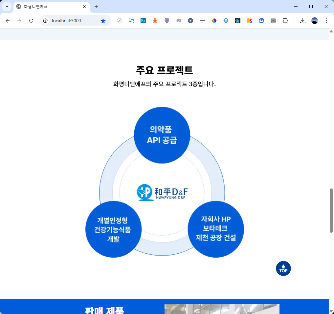Open the React Developer Tools extension
This screenshot has height=314, width=334.
tap(238, 21)
